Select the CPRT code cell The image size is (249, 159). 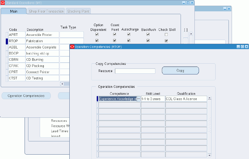point(17,72)
